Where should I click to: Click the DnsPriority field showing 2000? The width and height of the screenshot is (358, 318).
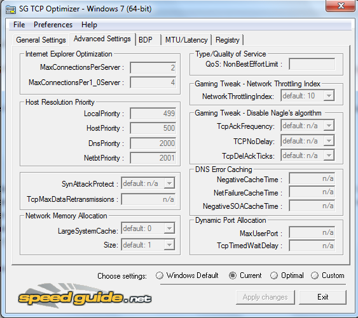click(153, 143)
